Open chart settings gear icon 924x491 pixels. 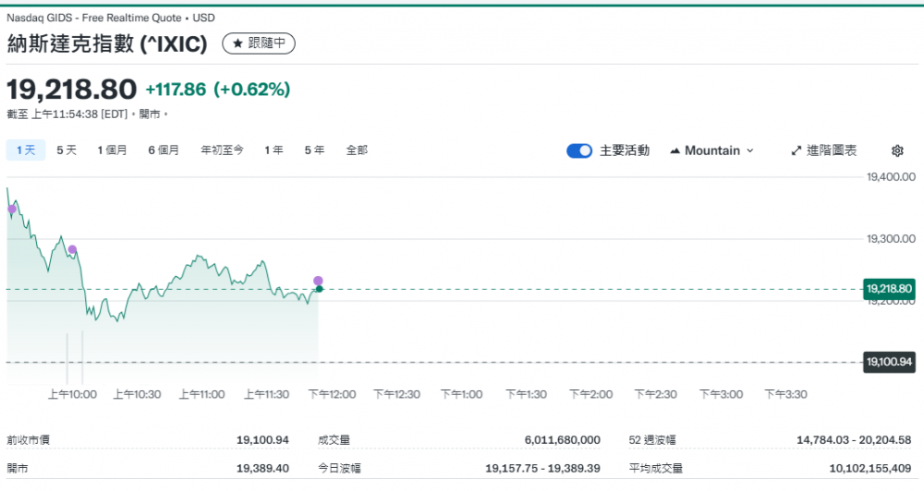point(897,150)
